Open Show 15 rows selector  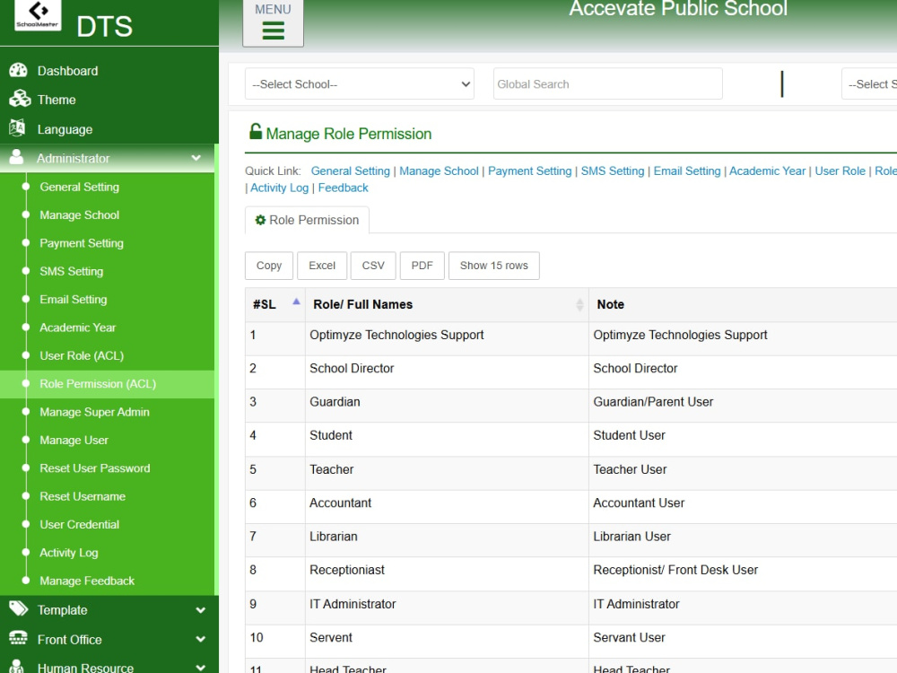[493, 266]
